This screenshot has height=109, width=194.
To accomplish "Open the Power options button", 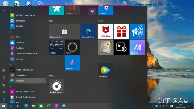I will 4,99.
